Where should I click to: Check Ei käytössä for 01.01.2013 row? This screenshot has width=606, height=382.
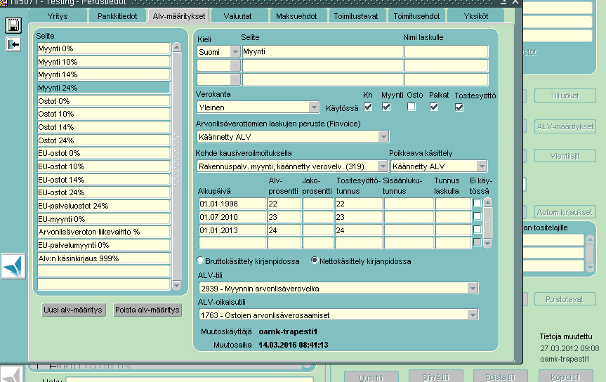pyautogui.click(x=477, y=230)
